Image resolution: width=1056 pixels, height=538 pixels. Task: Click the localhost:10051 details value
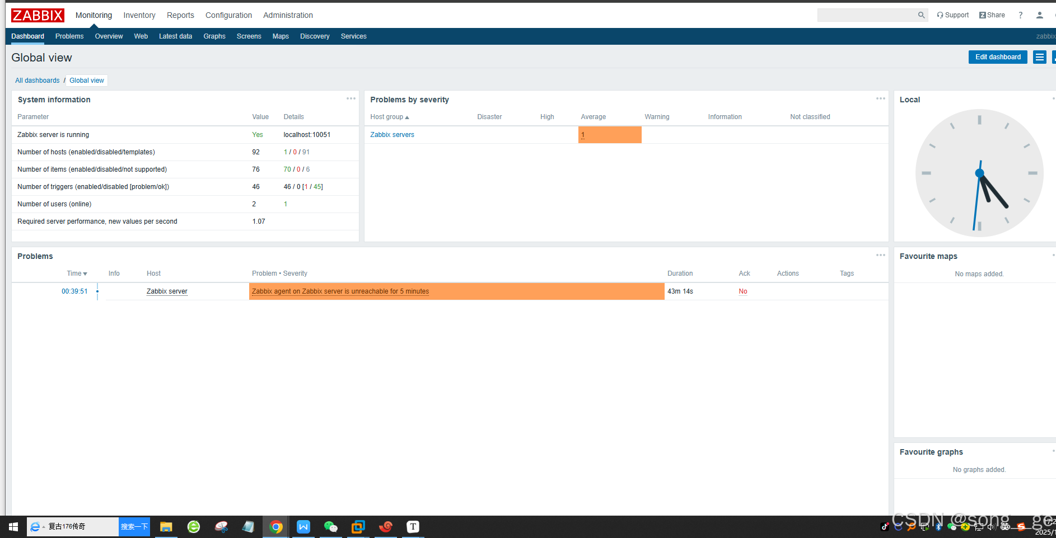pos(307,135)
